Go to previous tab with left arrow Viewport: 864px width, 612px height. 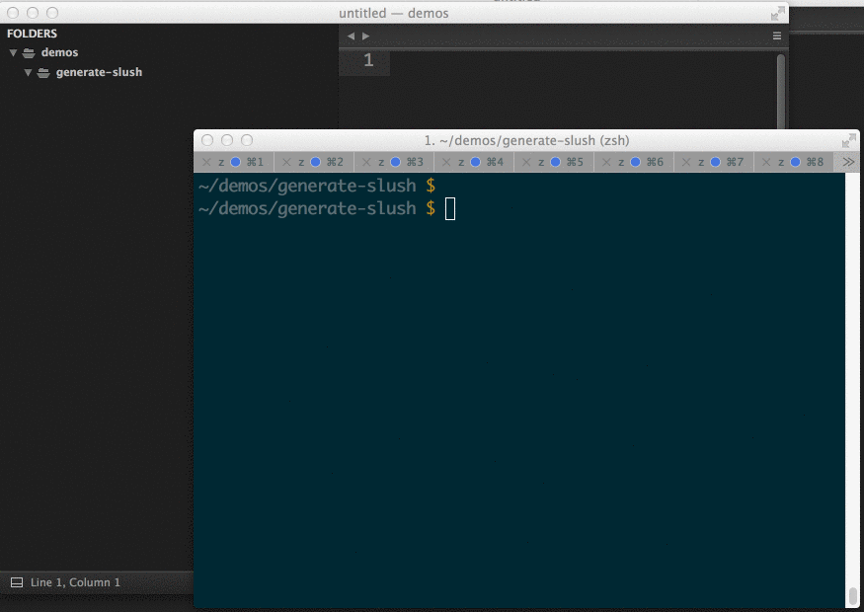(351, 37)
